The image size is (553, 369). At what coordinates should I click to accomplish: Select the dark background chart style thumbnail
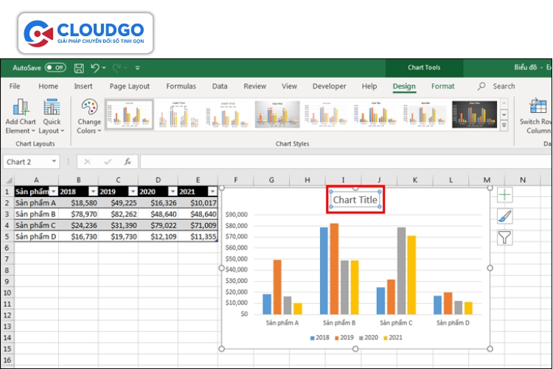[474, 114]
